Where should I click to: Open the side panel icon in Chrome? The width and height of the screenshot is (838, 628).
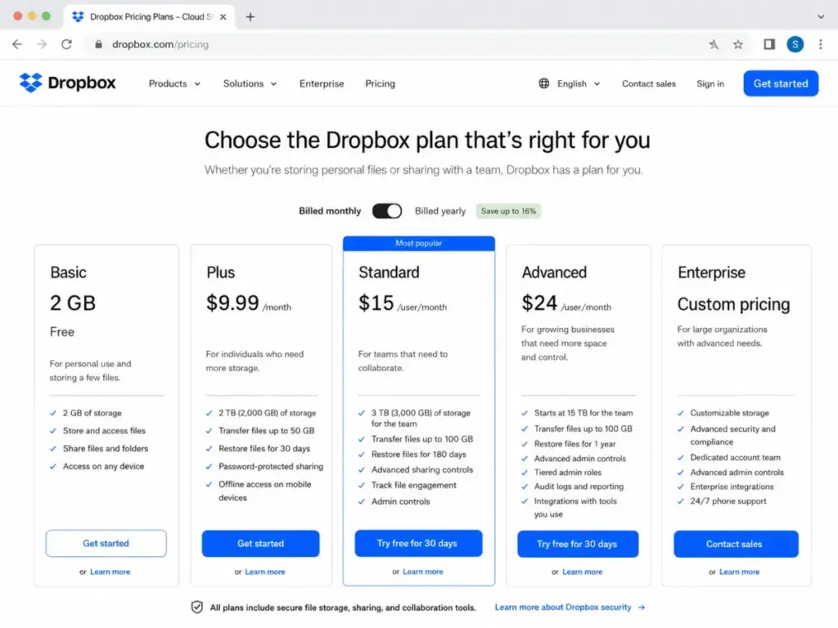[x=769, y=44]
